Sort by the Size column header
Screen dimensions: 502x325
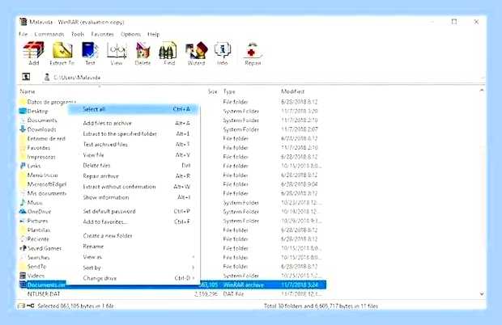(x=213, y=91)
